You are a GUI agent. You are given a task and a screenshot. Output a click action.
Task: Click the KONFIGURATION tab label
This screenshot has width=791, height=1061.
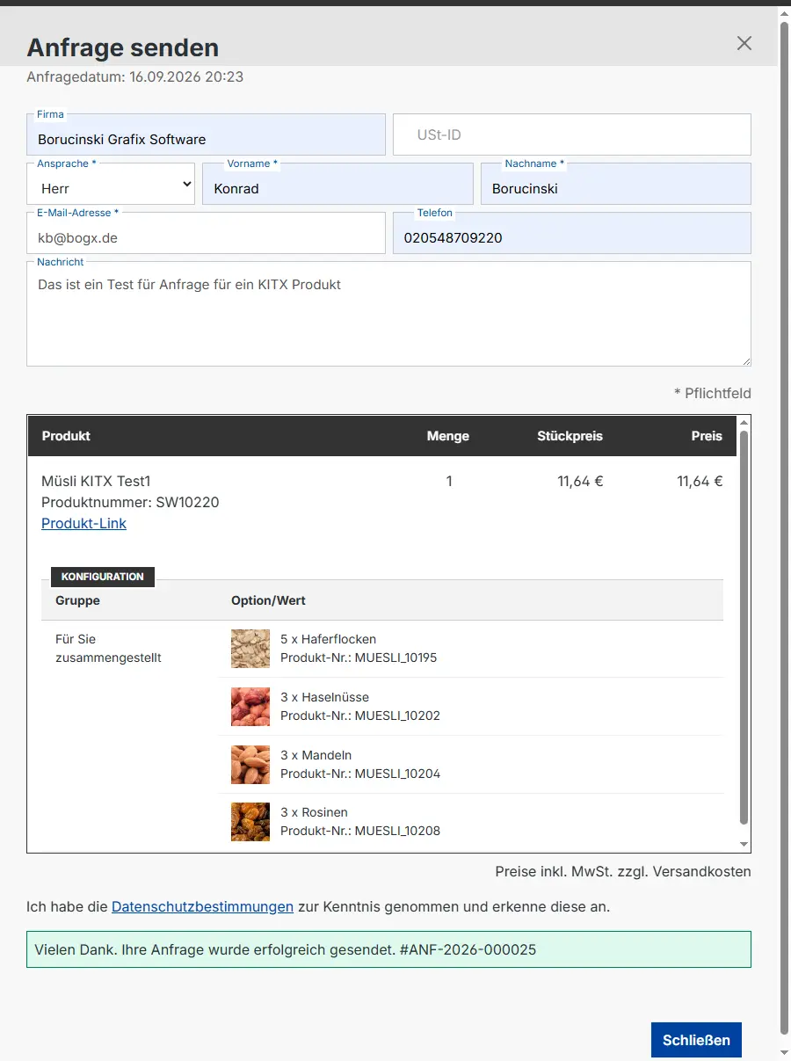coord(103,577)
